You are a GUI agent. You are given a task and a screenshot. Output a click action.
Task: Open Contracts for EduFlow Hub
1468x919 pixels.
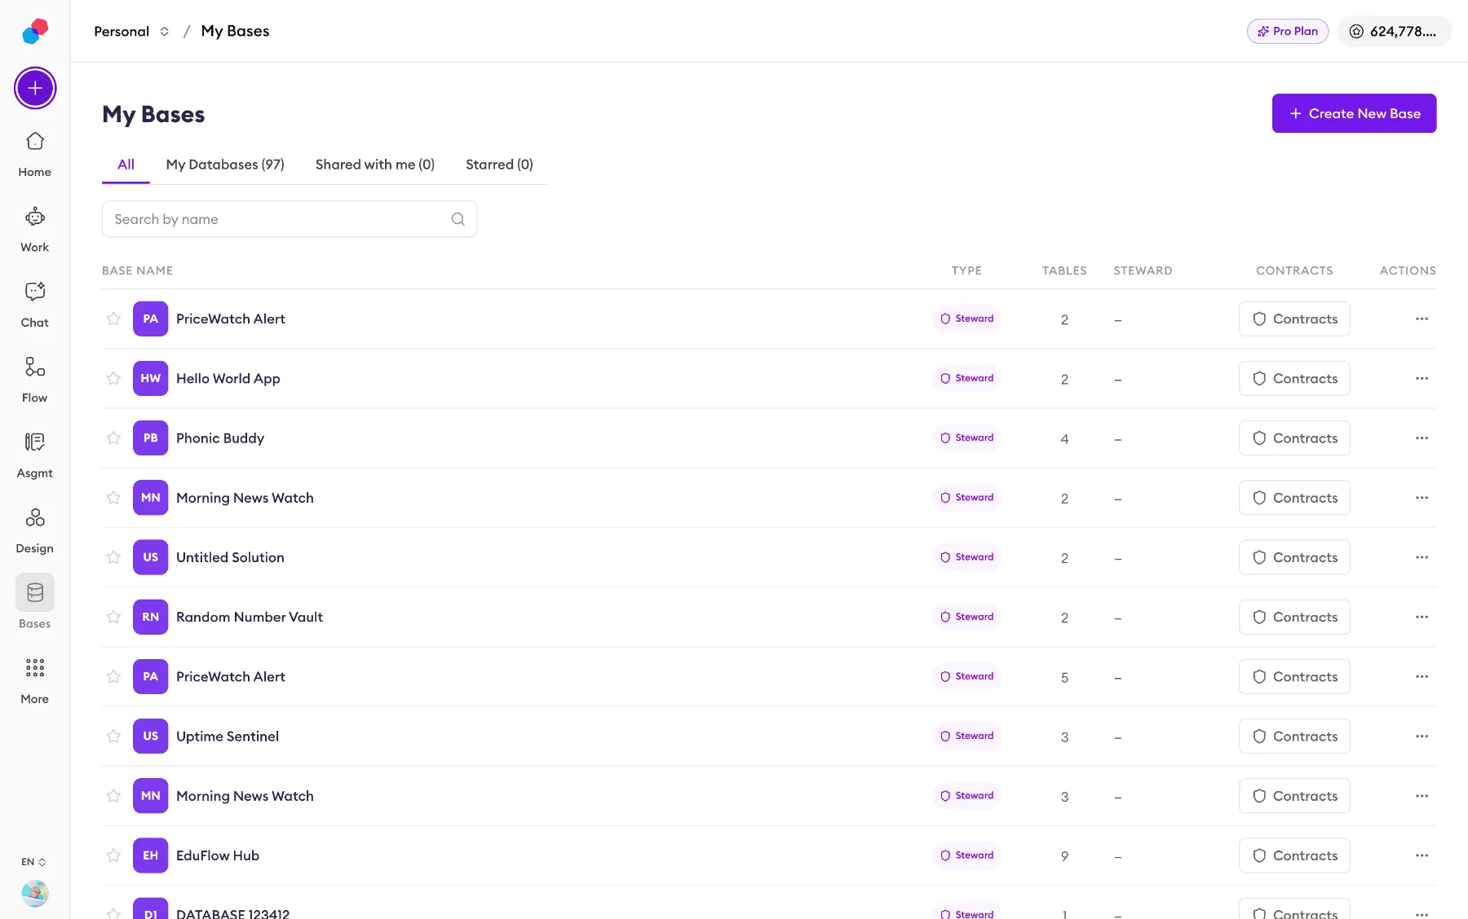coord(1294,855)
